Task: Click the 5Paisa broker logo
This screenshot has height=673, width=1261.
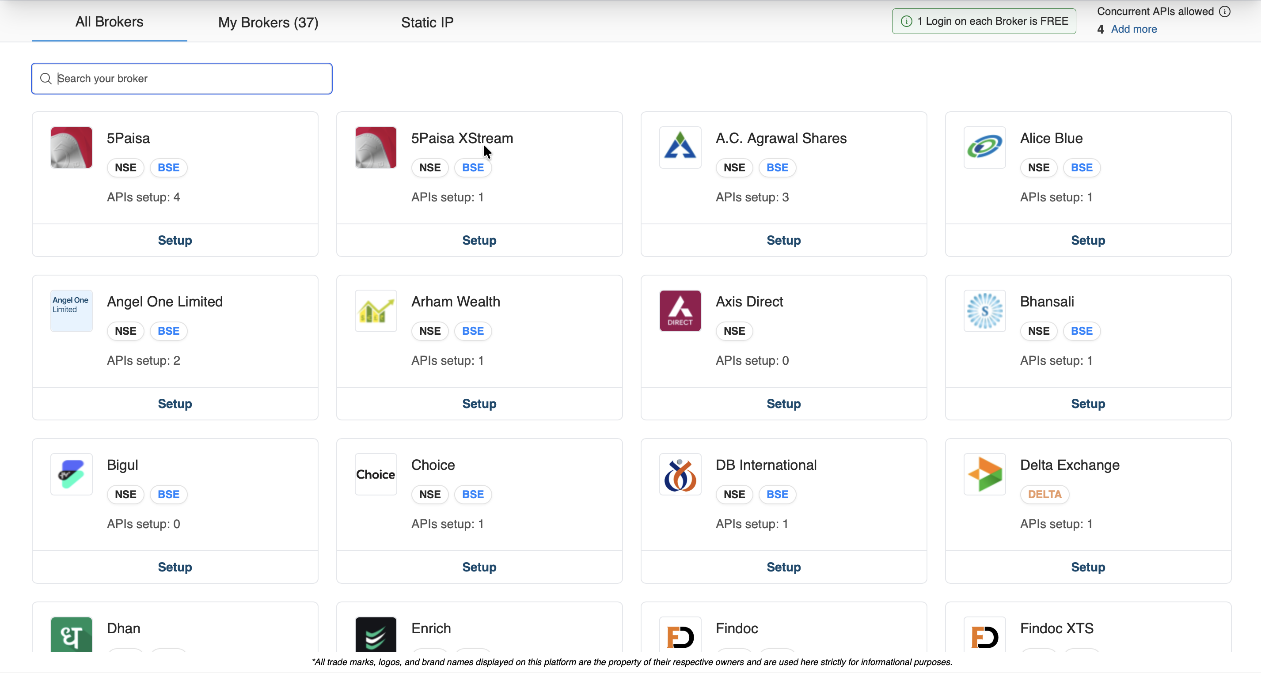Action: point(72,147)
